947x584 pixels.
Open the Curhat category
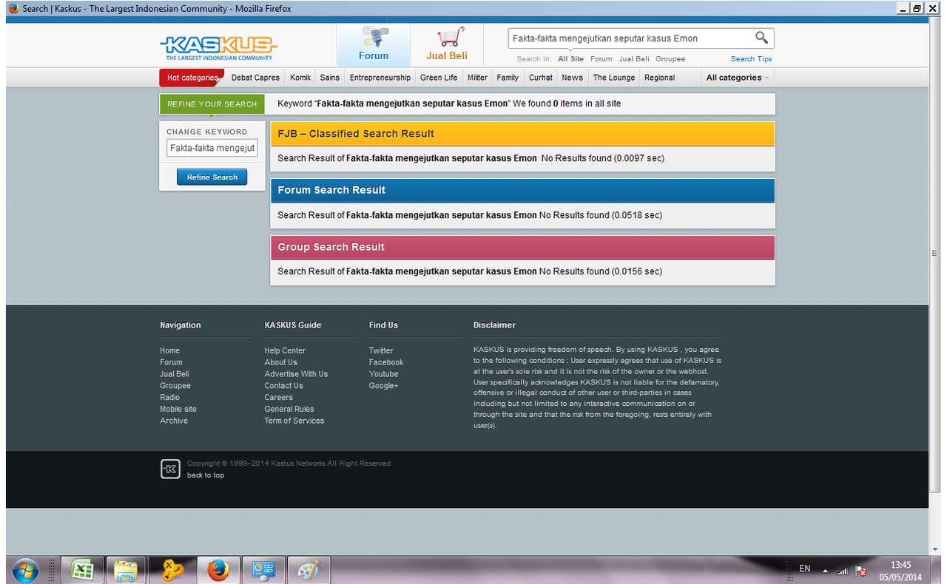coord(541,78)
